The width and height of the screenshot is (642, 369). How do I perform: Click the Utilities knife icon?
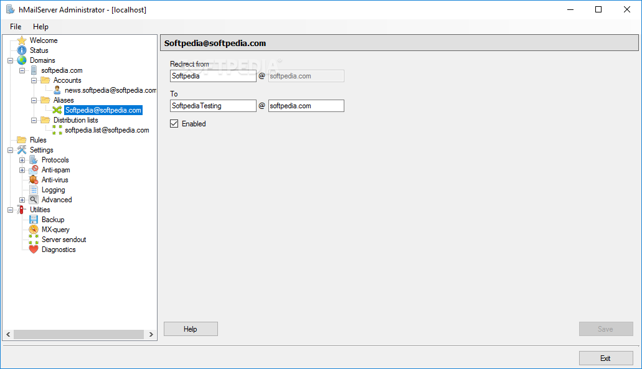(22, 210)
